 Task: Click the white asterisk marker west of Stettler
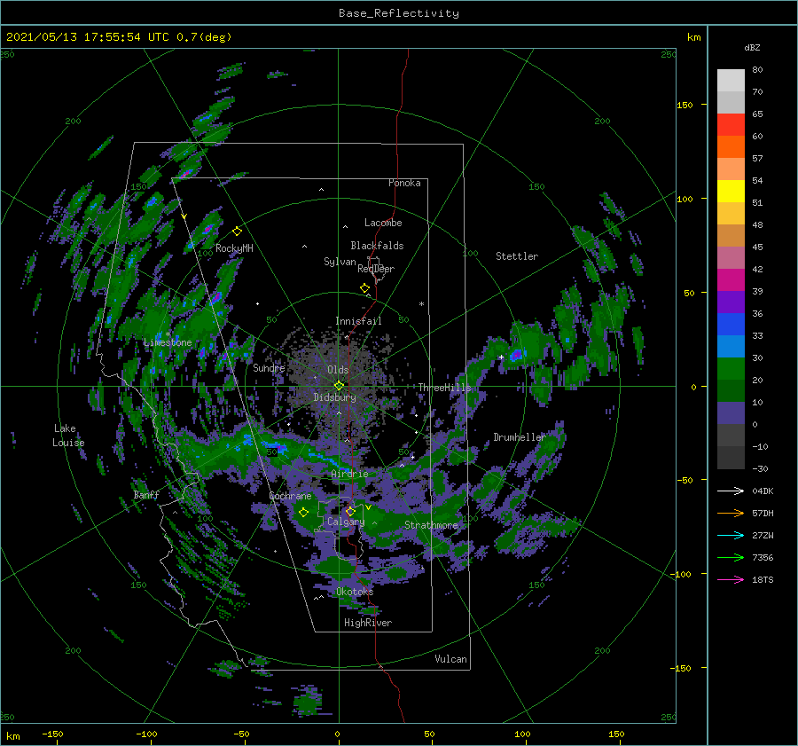pos(421,304)
